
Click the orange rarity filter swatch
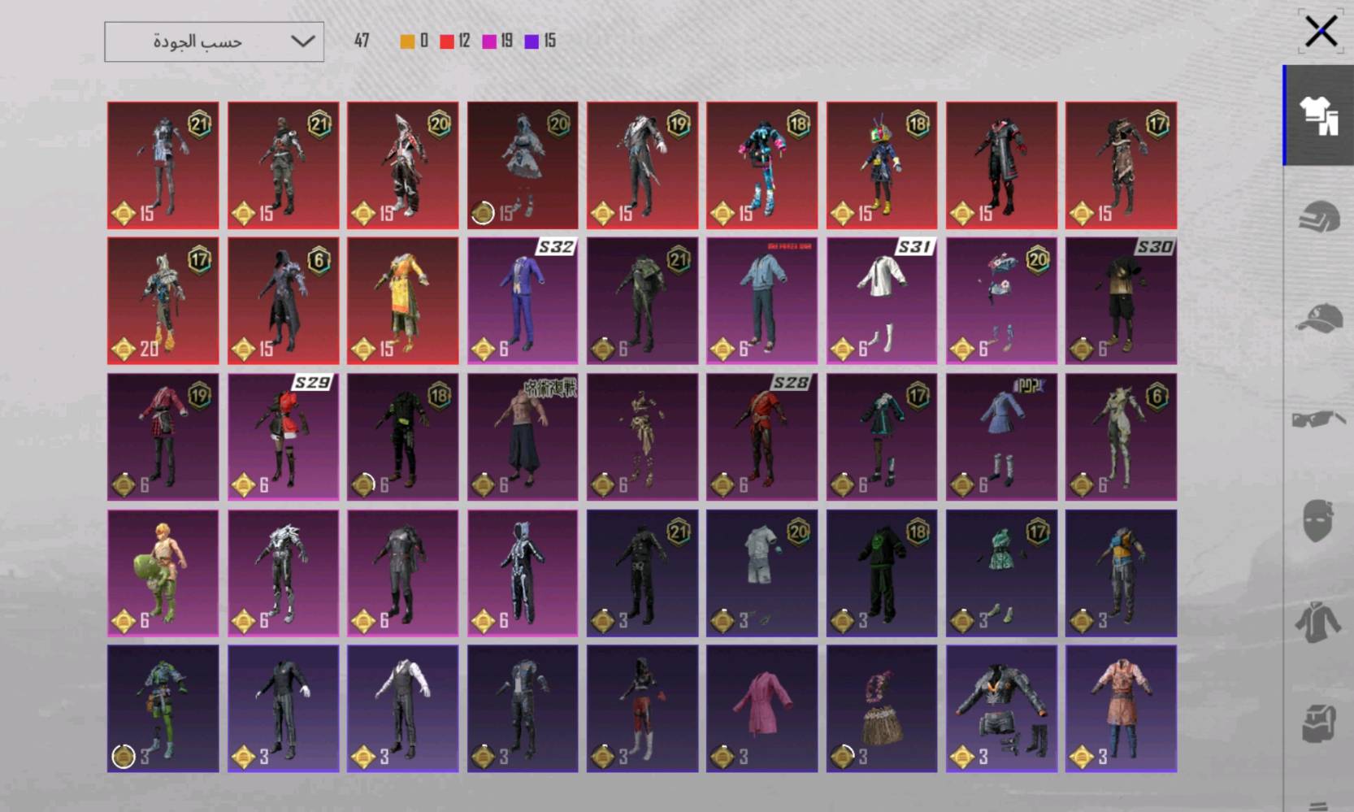click(x=407, y=41)
